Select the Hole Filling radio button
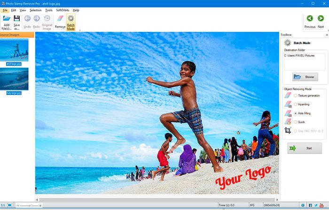Screen dimensions: 329x210 296,113
